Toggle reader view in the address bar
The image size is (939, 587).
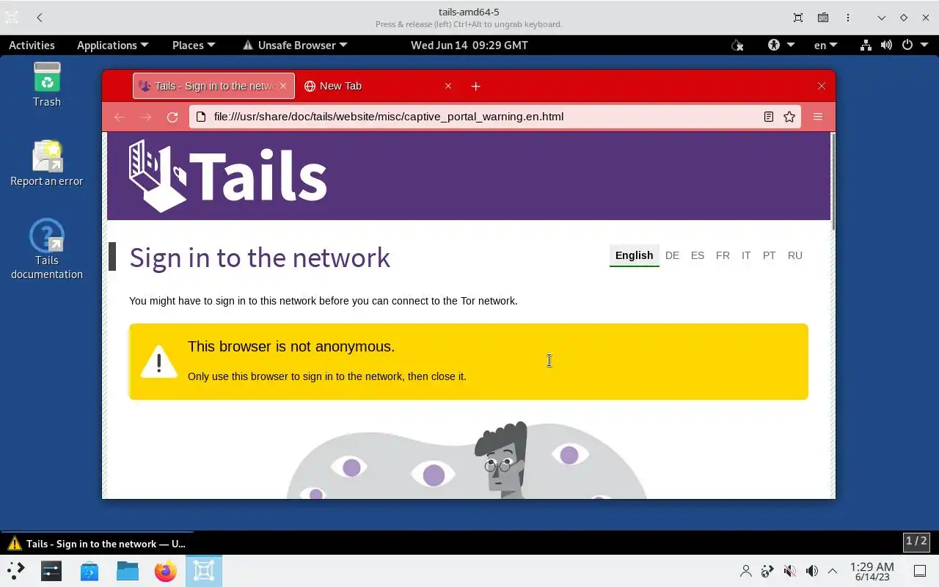(x=769, y=117)
